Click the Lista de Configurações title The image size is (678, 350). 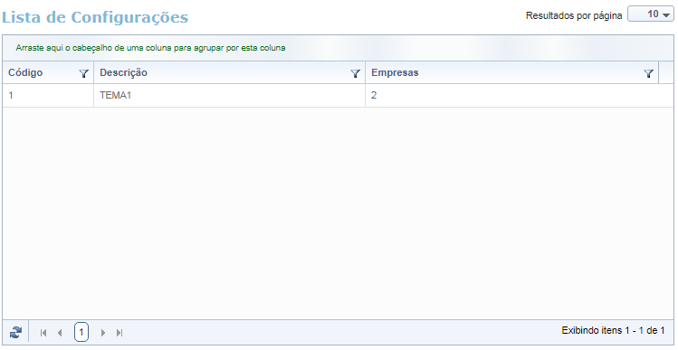95,17
